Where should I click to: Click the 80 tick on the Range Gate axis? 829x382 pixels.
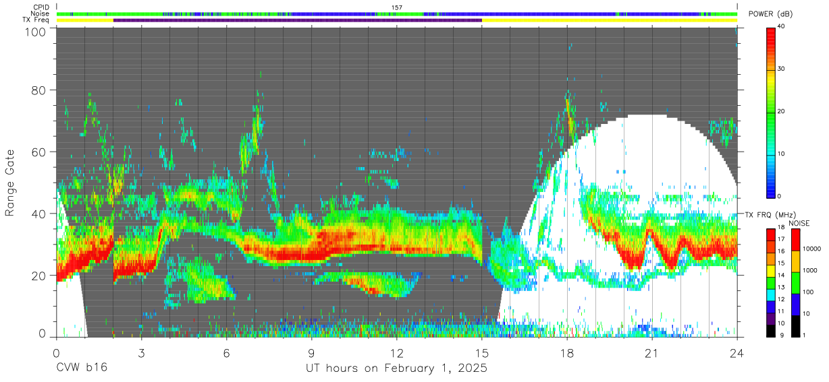pos(39,90)
